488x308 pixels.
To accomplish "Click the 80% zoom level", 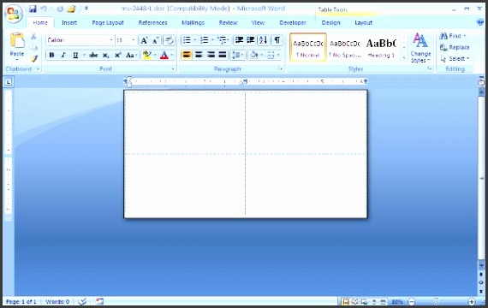I will pos(397,301).
